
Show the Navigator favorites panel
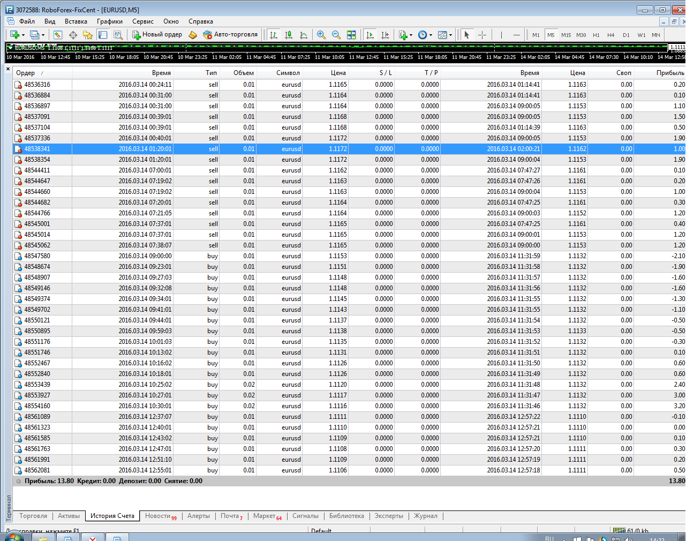pyautogui.click(x=88, y=35)
